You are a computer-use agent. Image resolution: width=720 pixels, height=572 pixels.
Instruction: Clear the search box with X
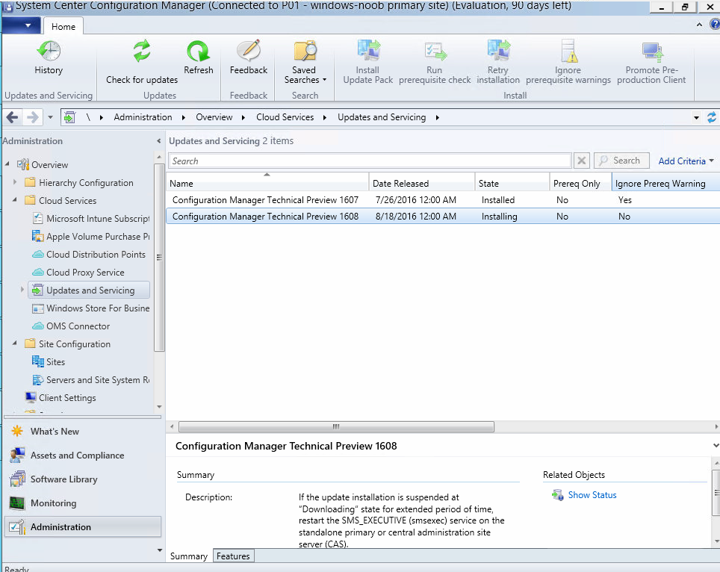coord(581,161)
